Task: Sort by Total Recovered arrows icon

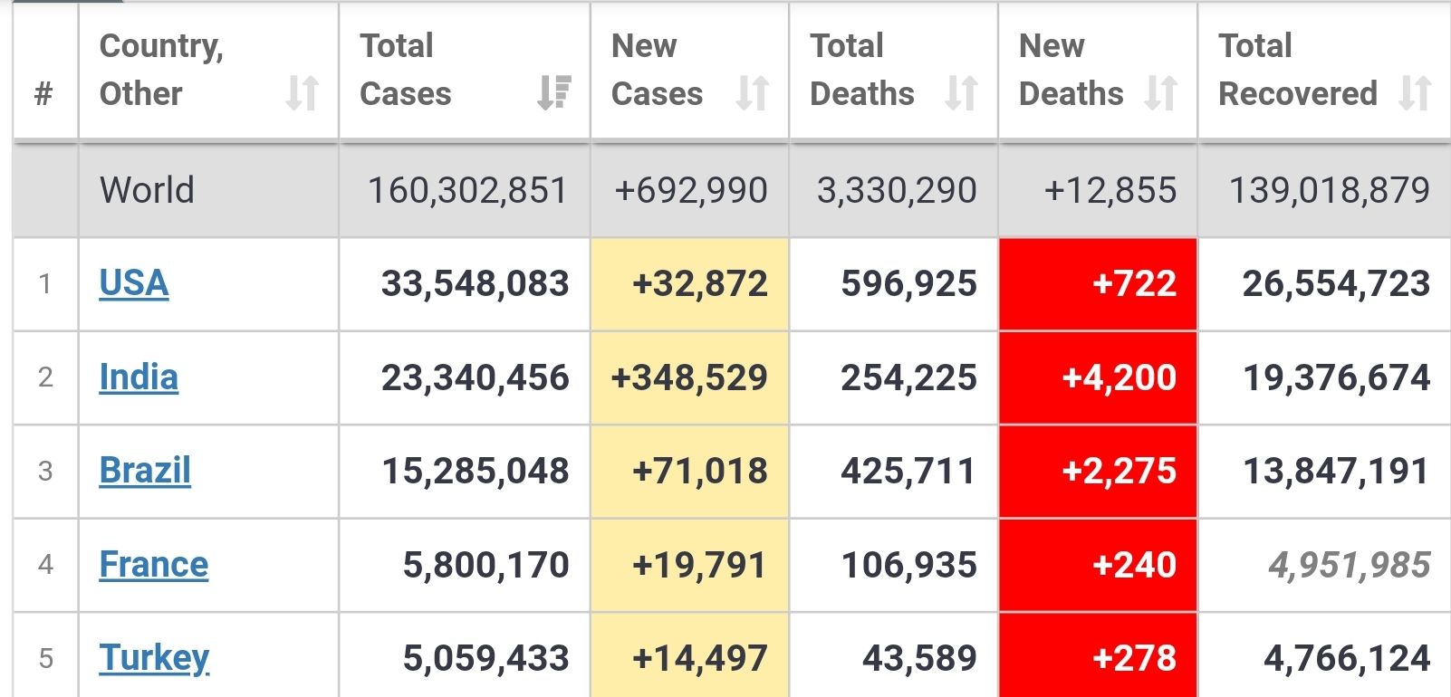Action: click(x=1415, y=93)
